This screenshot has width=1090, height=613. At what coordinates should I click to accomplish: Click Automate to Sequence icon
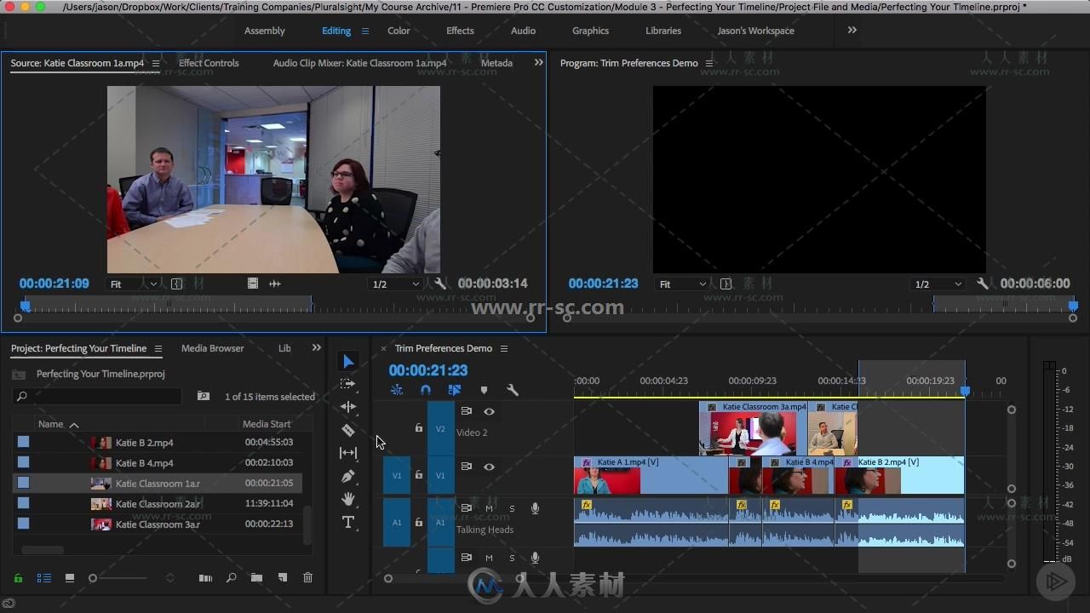pyautogui.click(x=205, y=578)
